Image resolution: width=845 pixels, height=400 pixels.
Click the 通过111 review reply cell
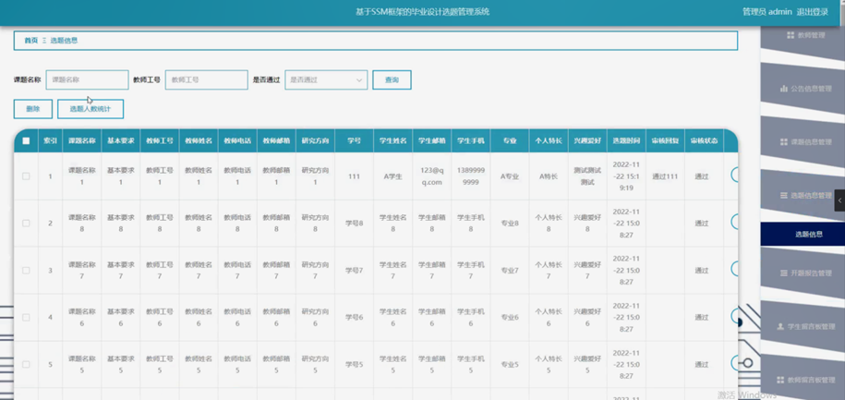[665, 176]
